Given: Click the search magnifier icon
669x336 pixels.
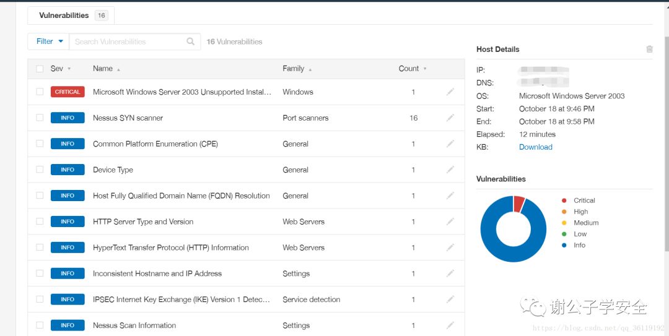Looking at the screenshot, I should pyautogui.click(x=191, y=41).
